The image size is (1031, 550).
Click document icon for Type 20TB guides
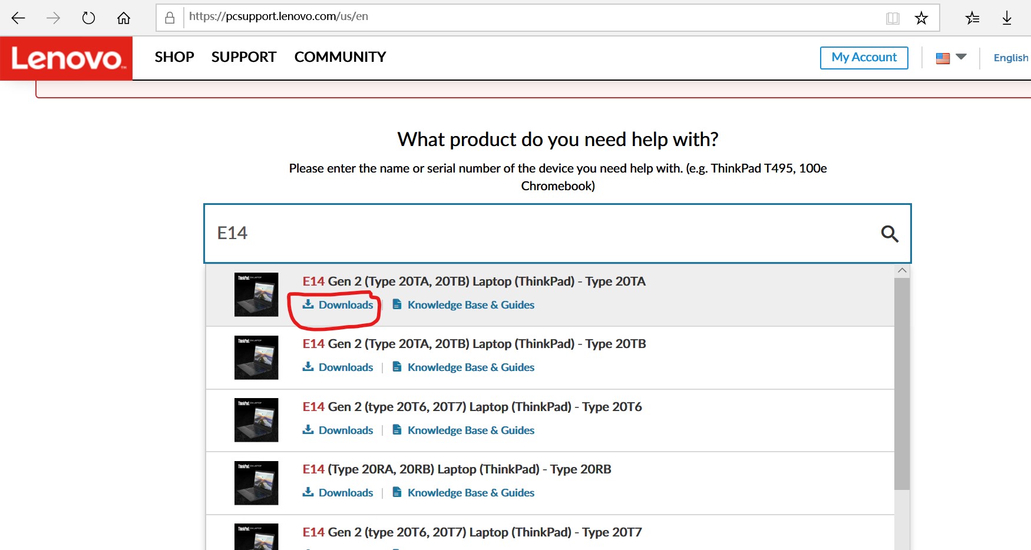(397, 367)
